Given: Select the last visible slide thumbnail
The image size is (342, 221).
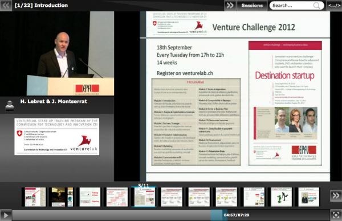Looking at the screenshot, I should pos(308,197).
